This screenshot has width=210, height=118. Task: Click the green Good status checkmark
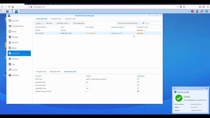pyautogui.click(x=179, y=98)
